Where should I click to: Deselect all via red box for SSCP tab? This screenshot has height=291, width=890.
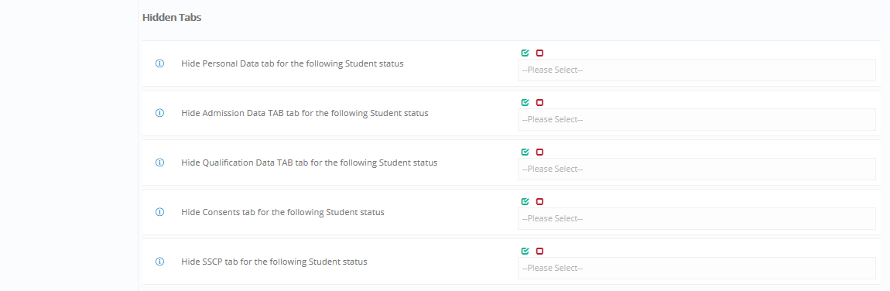pos(539,252)
